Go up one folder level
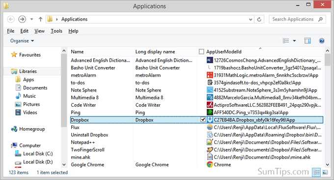The height and width of the screenshot is (180, 334). (x=40, y=19)
